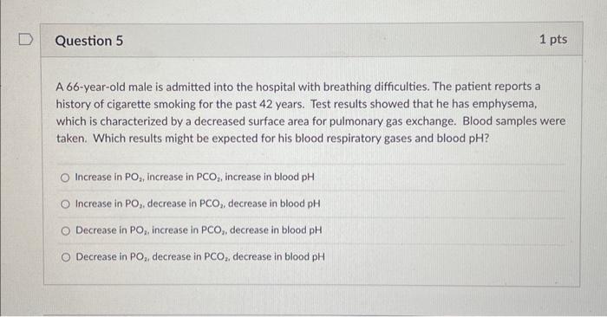Click the words 'Blood samples were' in prompt
Screen dimensions: 607x317
point(514,121)
